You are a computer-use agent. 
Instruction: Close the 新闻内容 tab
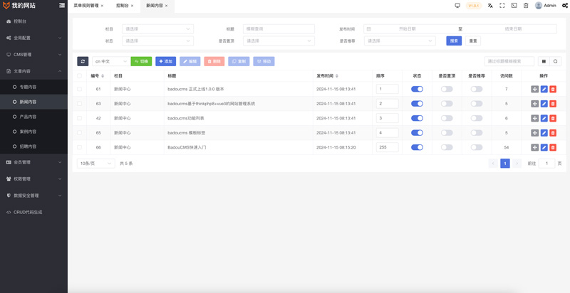click(167, 6)
